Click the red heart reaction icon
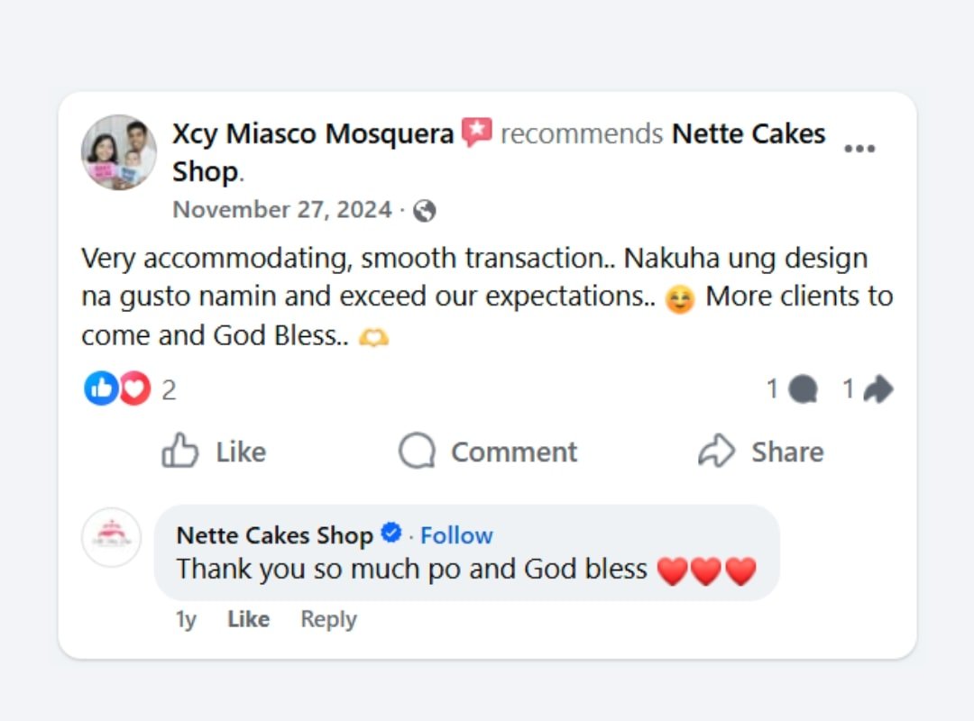This screenshot has width=974, height=721. tap(134, 388)
